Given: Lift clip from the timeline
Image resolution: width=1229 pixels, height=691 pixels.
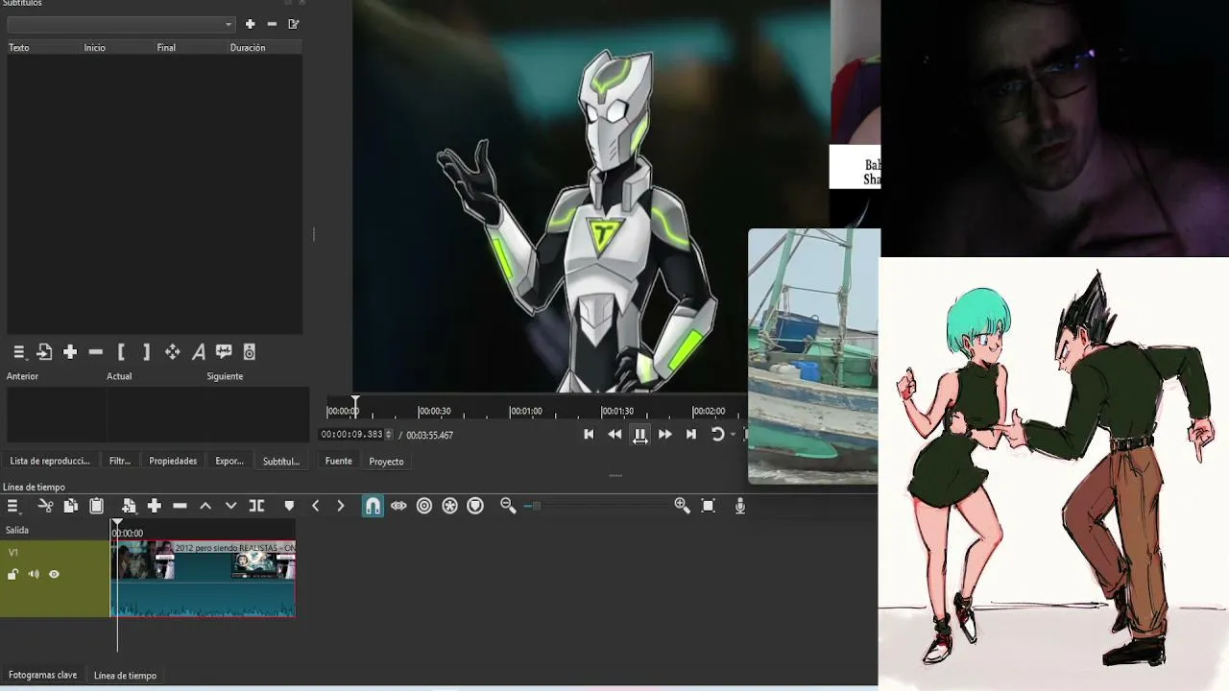Looking at the screenshot, I should tap(205, 506).
